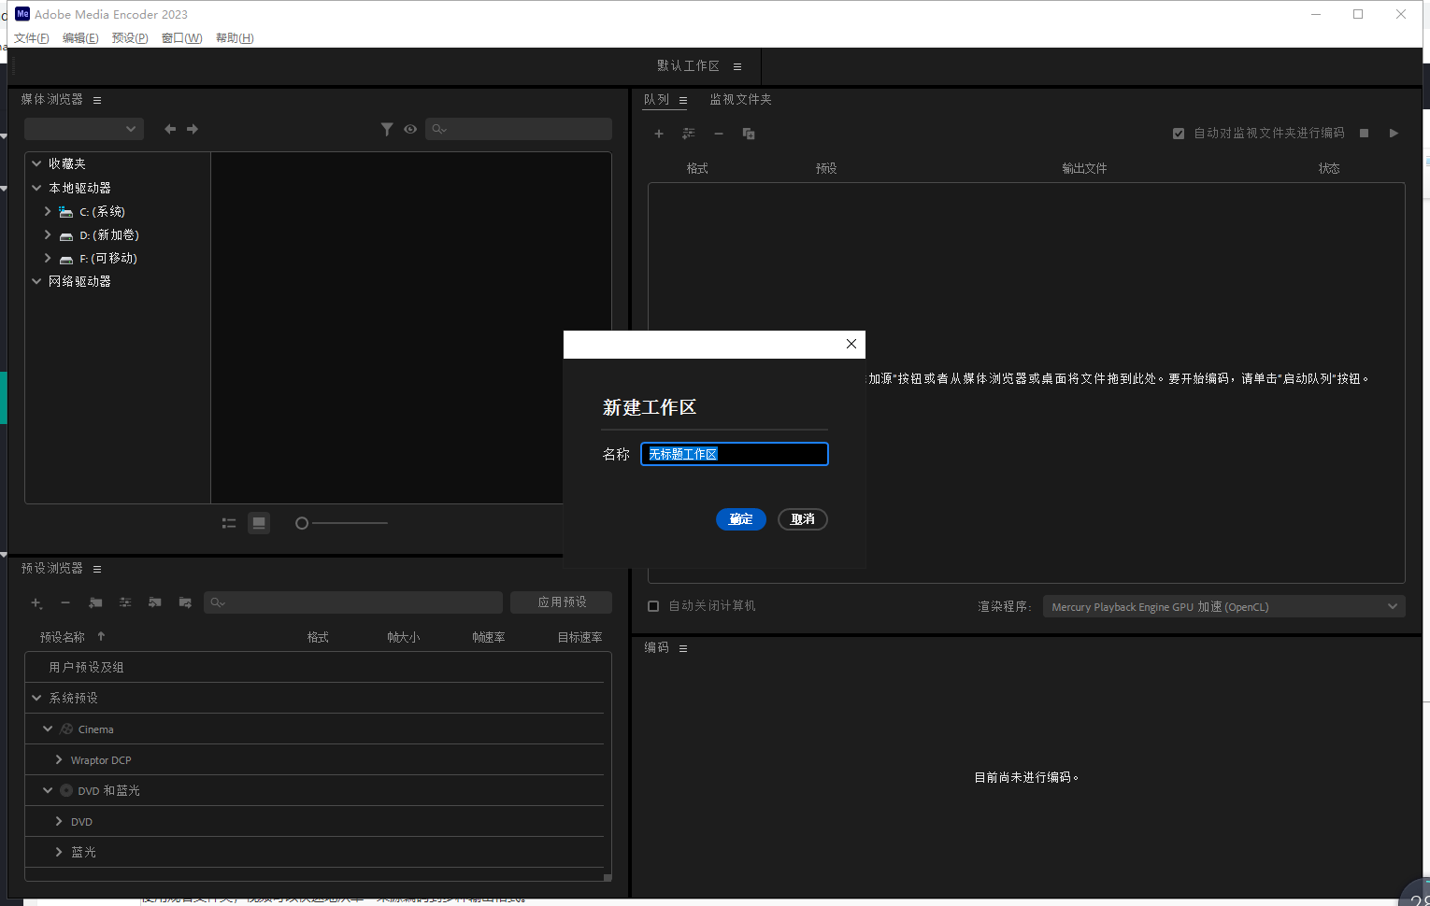Switch to the 监视文件夹 tab
This screenshot has width=1430, height=906.
[740, 99]
